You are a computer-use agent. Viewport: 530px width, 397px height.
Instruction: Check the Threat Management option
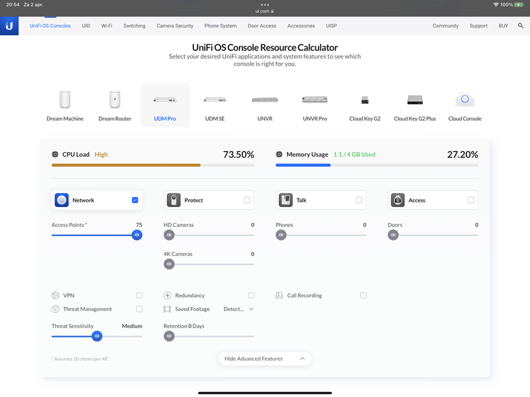139,309
